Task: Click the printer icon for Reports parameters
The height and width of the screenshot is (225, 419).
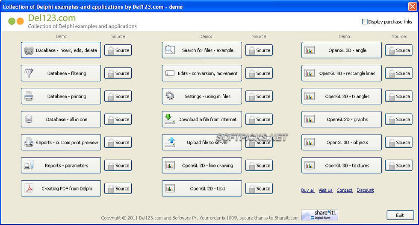Action: 29,165
